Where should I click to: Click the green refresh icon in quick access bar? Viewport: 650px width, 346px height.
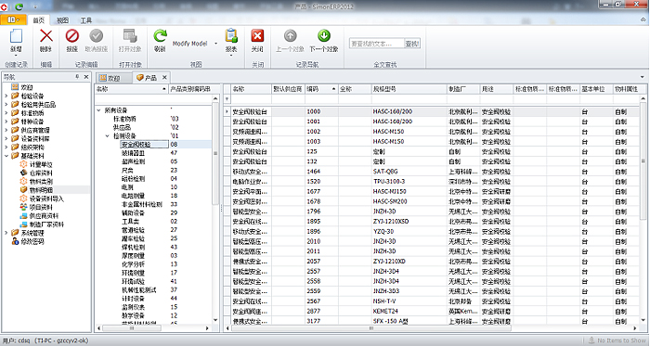point(19,6)
